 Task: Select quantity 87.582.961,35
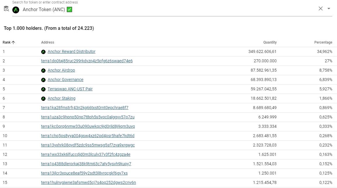(263, 70)
